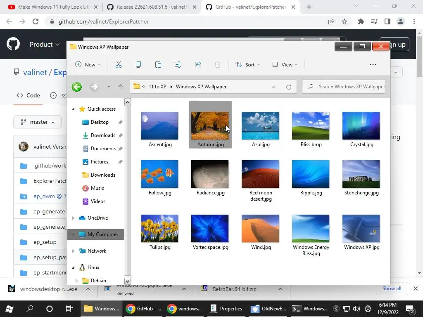
Task: Select the Windows Energy Bliss.jpg thumbnail
Action: [311, 228]
